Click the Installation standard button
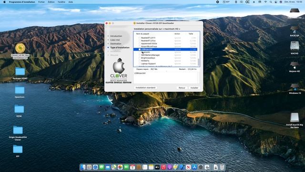Viewport: 305px width, 172px height. tap(145, 88)
